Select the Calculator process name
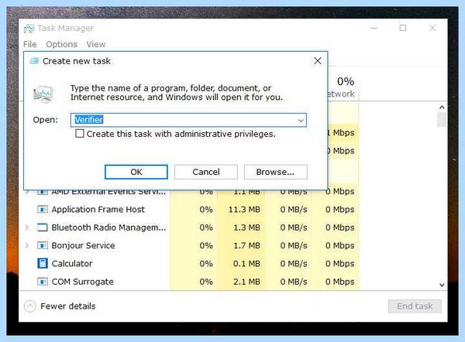Screen dimensions: 465x342 pos(72,264)
